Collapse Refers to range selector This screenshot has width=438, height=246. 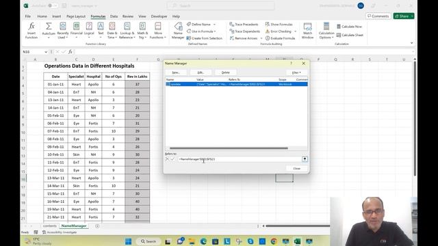pos(305,159)
